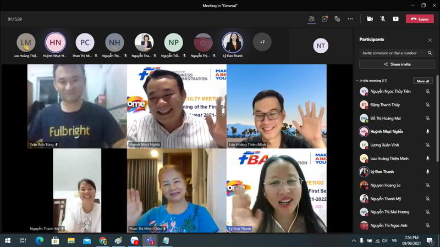Unmute the microphone in the toolbar

pyautogui.click(x=383, y=19)
